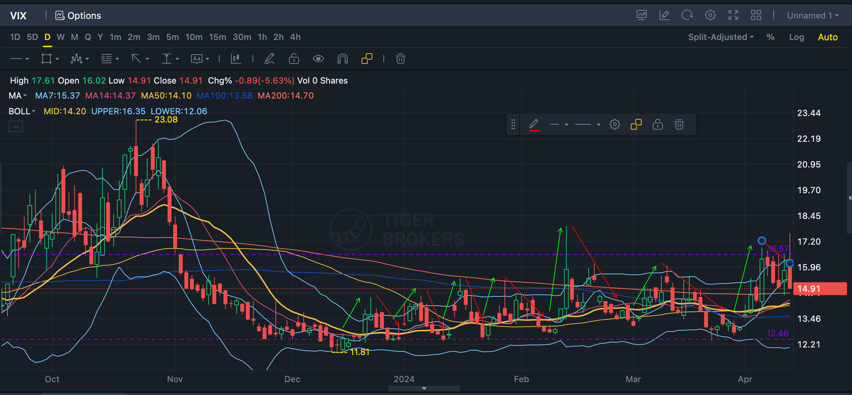Image resolution: width=852 pixels, height=395 pixels.
Task: Toggle the Log scale option
Action: tap(796, 37)
